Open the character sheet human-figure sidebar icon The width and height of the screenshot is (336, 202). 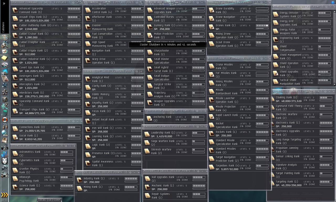(x=4, y=37)
